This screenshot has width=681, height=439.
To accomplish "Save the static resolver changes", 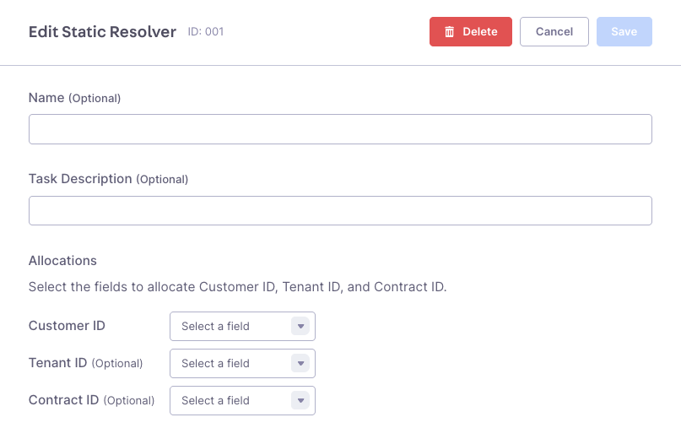I will click(x=624, y=32).
